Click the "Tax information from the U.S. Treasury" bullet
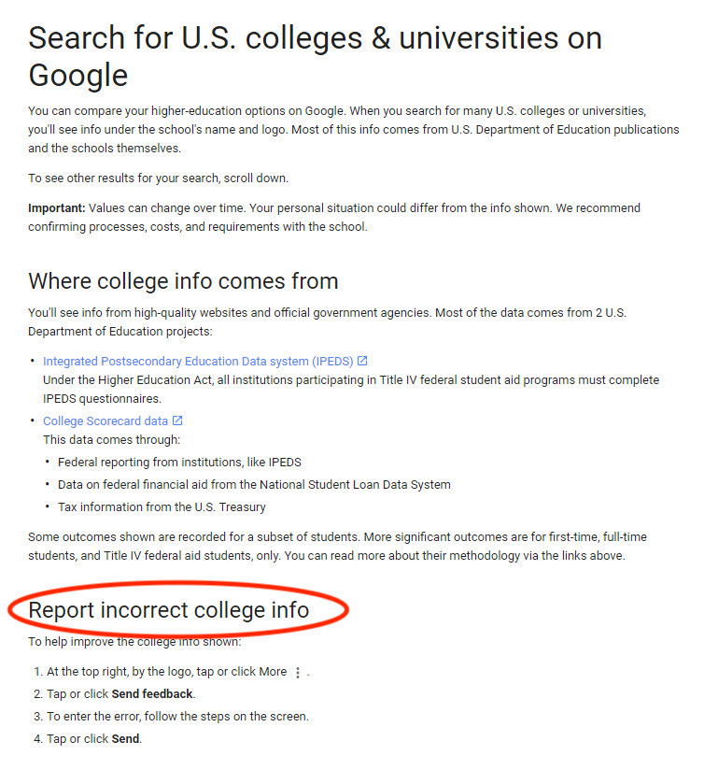 (162, 507)
